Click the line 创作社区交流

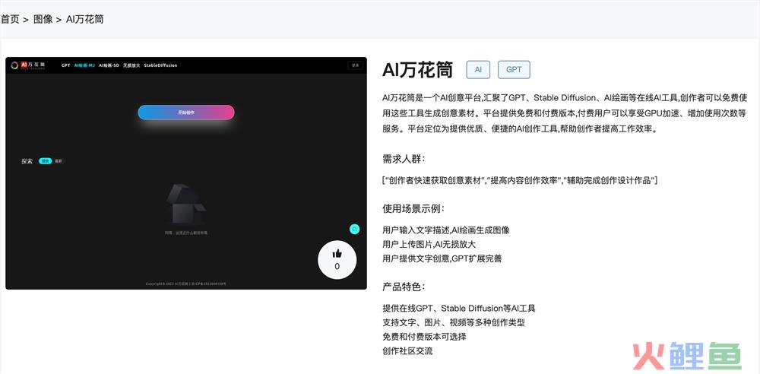[x=407, y=350]
